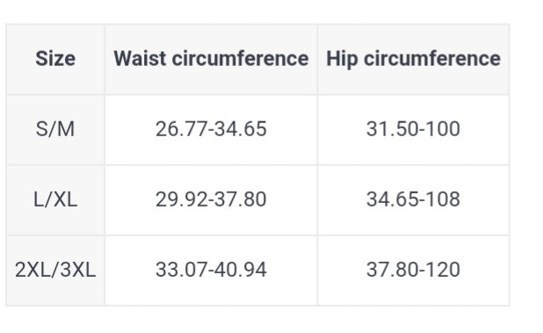Click the 120 figure in 2XL/3XL hip range
543x333 pixels.
click(x=443, y=270)
